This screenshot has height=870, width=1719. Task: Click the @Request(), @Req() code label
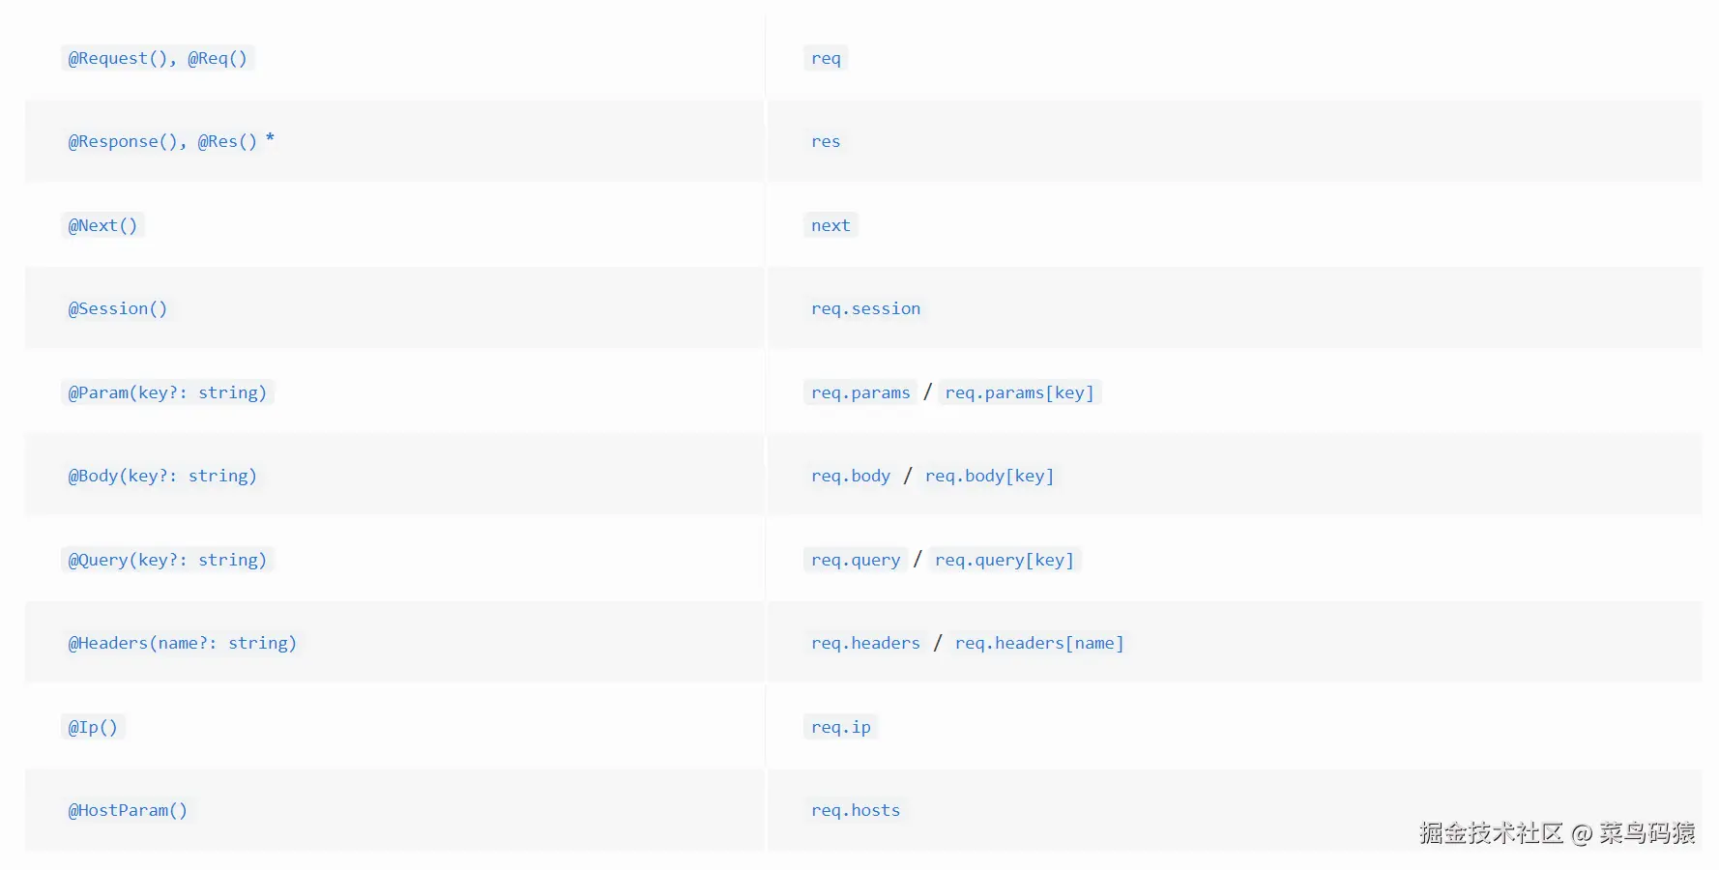click(158, 58)
